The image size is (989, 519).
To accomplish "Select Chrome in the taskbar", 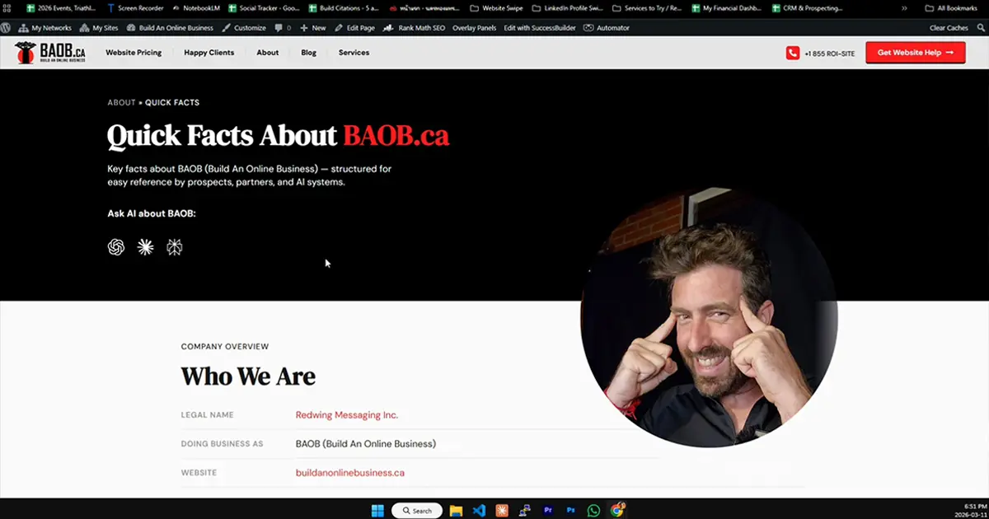I will [616, 510].
